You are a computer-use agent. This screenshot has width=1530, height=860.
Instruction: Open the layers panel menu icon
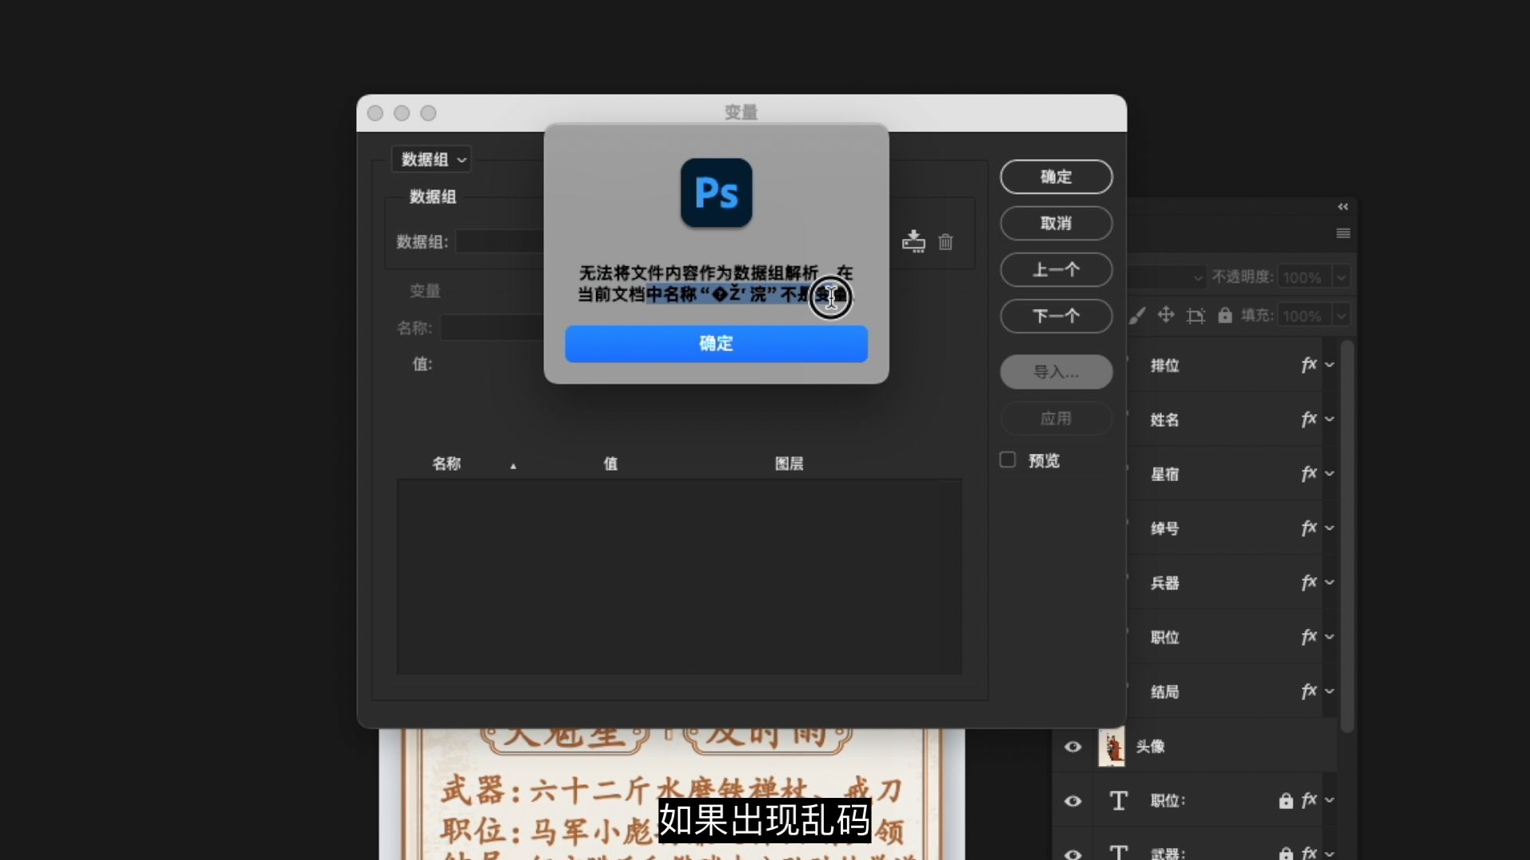click(x=1343, y=233)
